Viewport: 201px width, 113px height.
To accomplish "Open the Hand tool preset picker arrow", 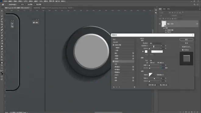I will click(5, 5).
